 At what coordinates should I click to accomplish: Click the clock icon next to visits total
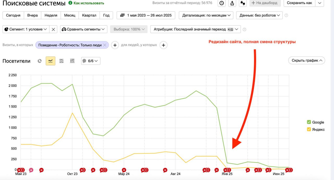[222, 3]
